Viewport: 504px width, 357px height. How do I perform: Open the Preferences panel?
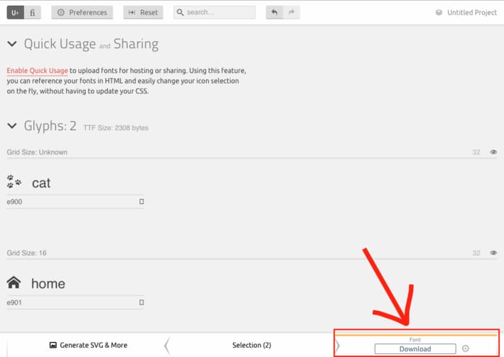[x=82, y=12]
